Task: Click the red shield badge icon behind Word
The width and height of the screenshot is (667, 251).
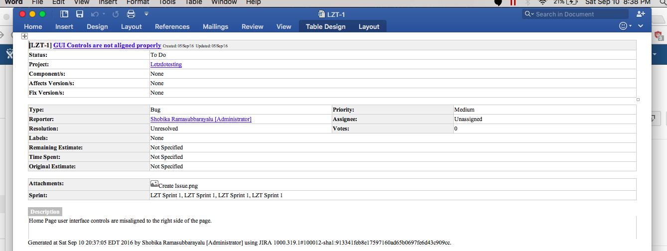Action: click(659, 36)
